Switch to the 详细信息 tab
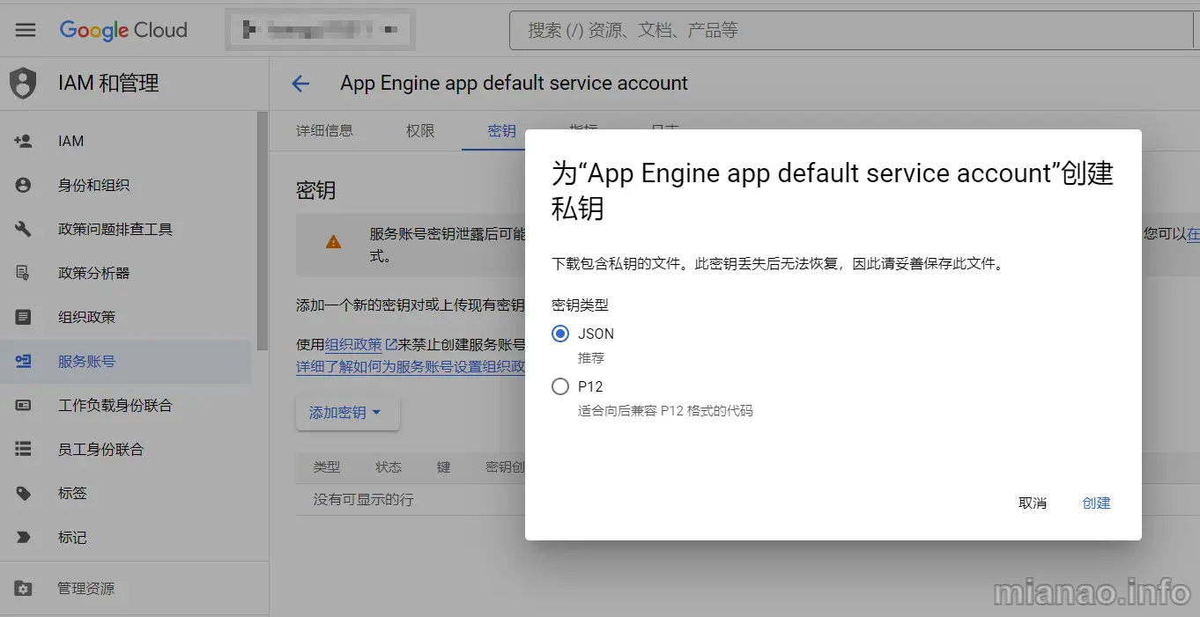The height and width of the screenshot is (617, 1200). 324,130
